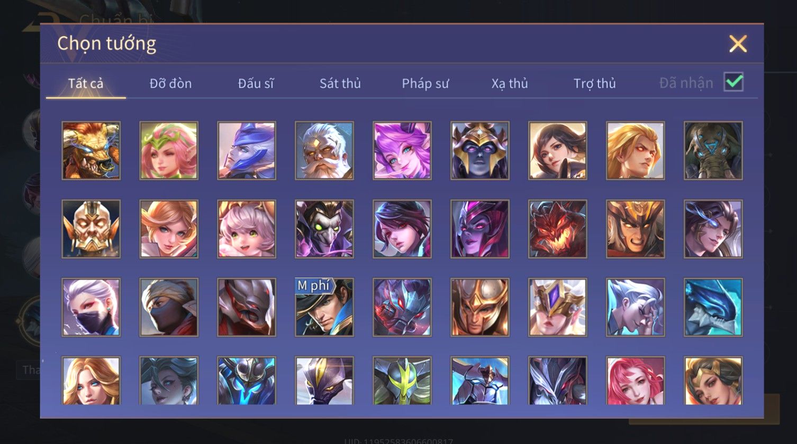Pick the white-haired masked ninja hero
This screenshot has width=797, height=444.
[x=91, y=307]
